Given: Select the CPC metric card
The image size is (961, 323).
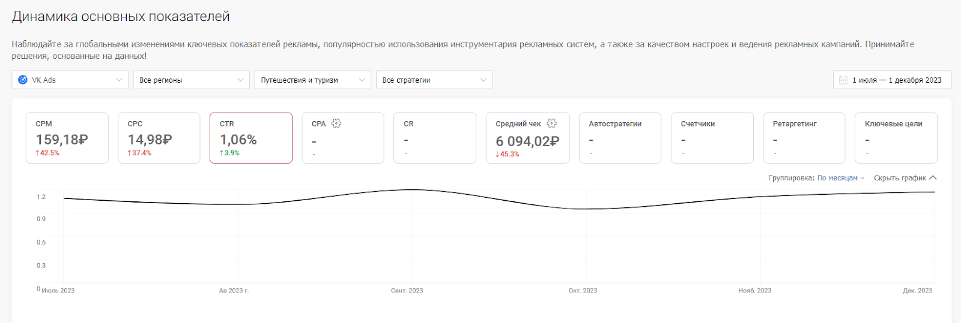Looking at the screenshot, I should point(159,138).
